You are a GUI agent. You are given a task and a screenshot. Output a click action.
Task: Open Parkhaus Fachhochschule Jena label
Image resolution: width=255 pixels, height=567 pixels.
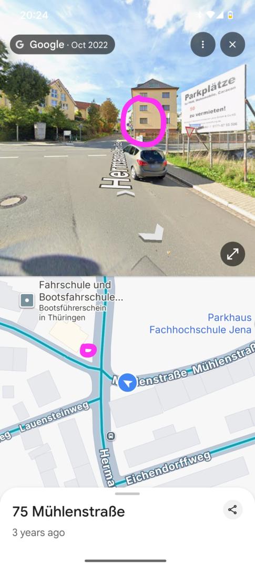[x=200, y=323]
